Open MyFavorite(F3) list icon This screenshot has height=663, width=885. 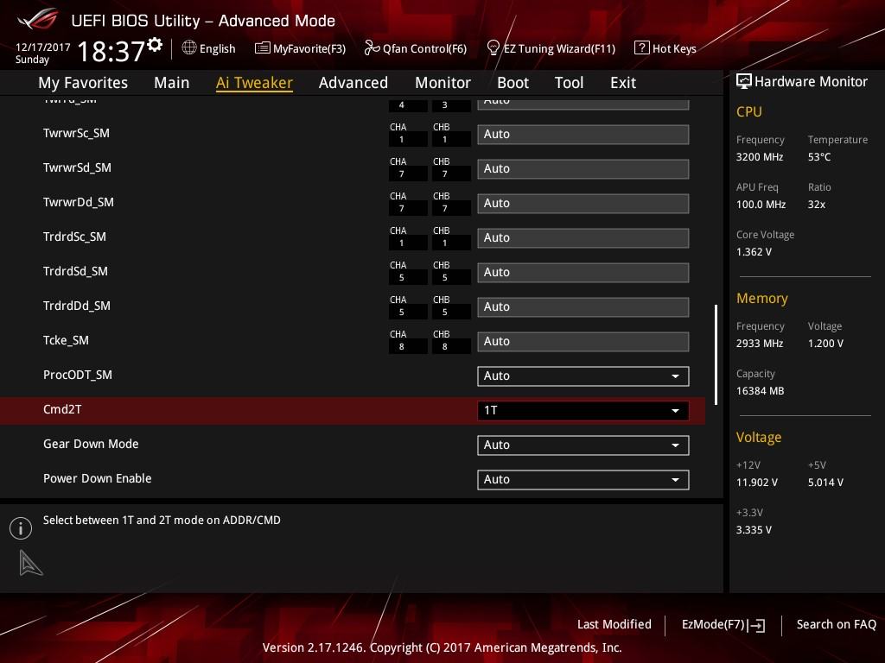[x=262, y=48]
